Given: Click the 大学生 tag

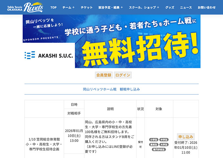Looking at the screenshot, I should (x=164, y=145).
